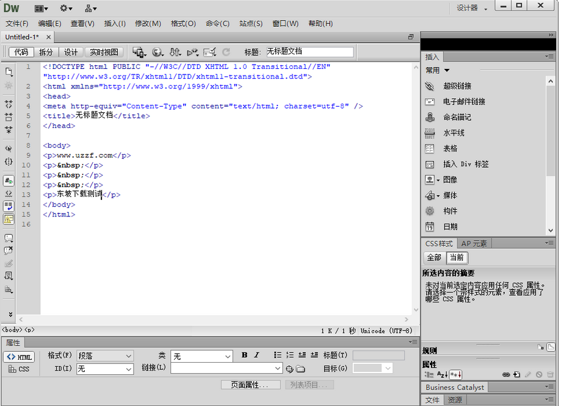Click the 实时视图 button
561x406 pixels.
point(104,52)
